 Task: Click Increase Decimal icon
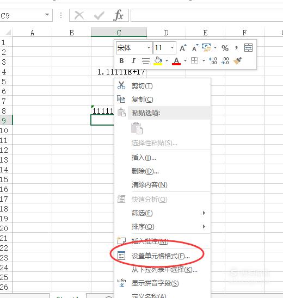(x=213, y=61)
